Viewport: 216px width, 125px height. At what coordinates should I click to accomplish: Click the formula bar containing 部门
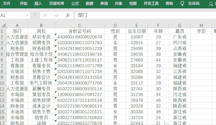pyautogui.click(x=145, y=15)
